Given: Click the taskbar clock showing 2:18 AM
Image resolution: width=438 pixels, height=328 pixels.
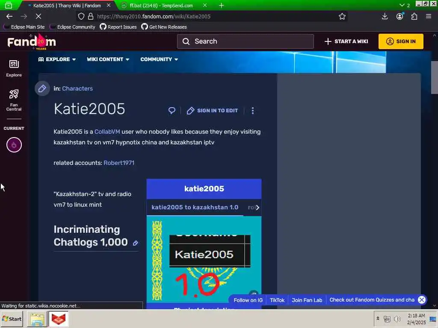Looking at the screenshot, I should [x=416, y=319].
